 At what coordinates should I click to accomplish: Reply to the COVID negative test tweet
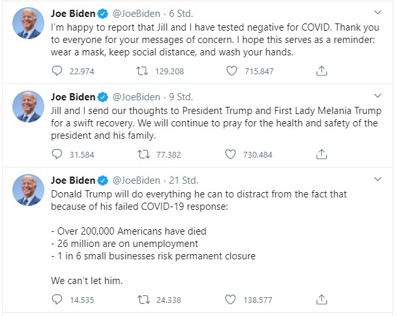57,70
